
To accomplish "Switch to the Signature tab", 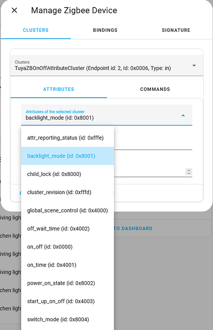I will (176, 30).
